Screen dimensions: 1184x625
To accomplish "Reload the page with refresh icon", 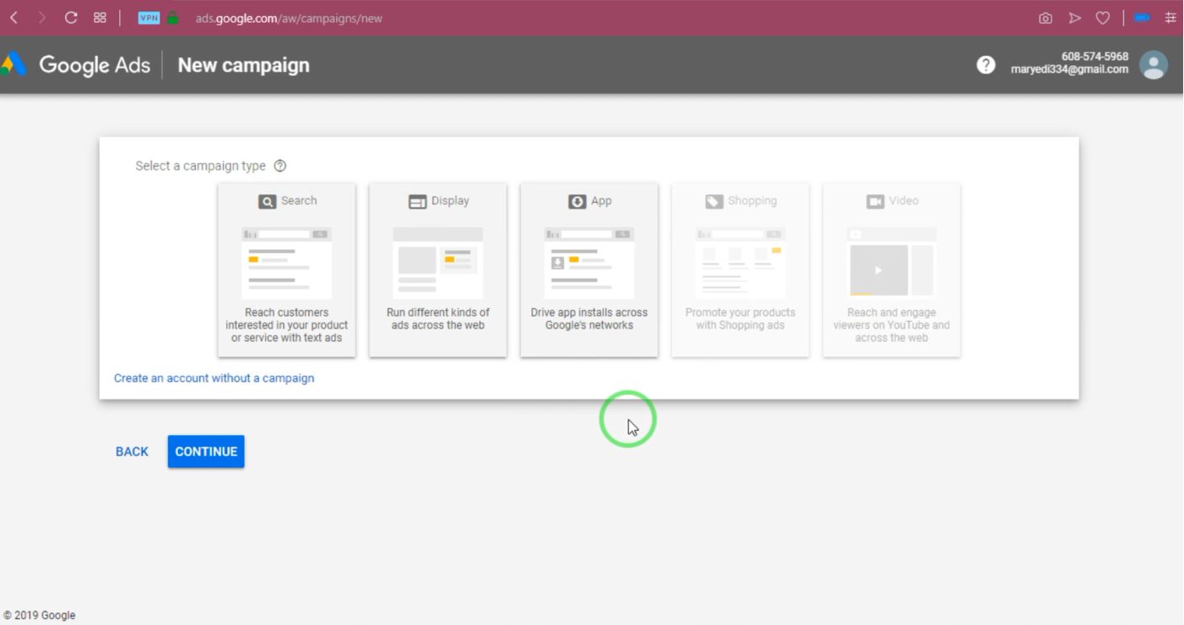I will 71,18.
